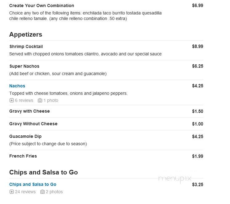Screen dimensions: 230x204
Task: Click the Create Your Own Combination title
Action: 42,6
